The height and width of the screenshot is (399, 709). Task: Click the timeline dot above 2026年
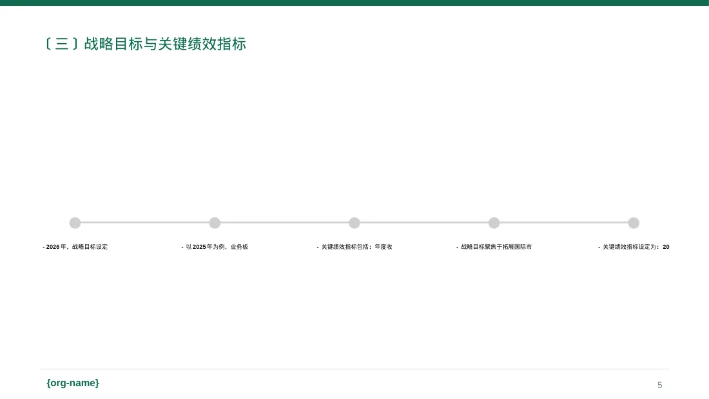pos(75,222)
